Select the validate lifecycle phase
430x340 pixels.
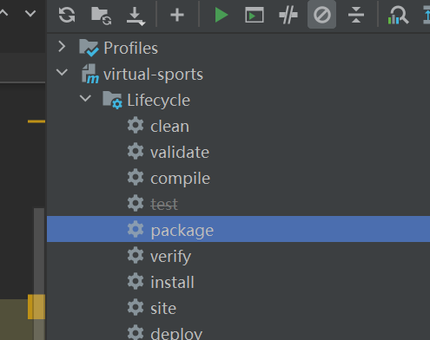[238, 152]
